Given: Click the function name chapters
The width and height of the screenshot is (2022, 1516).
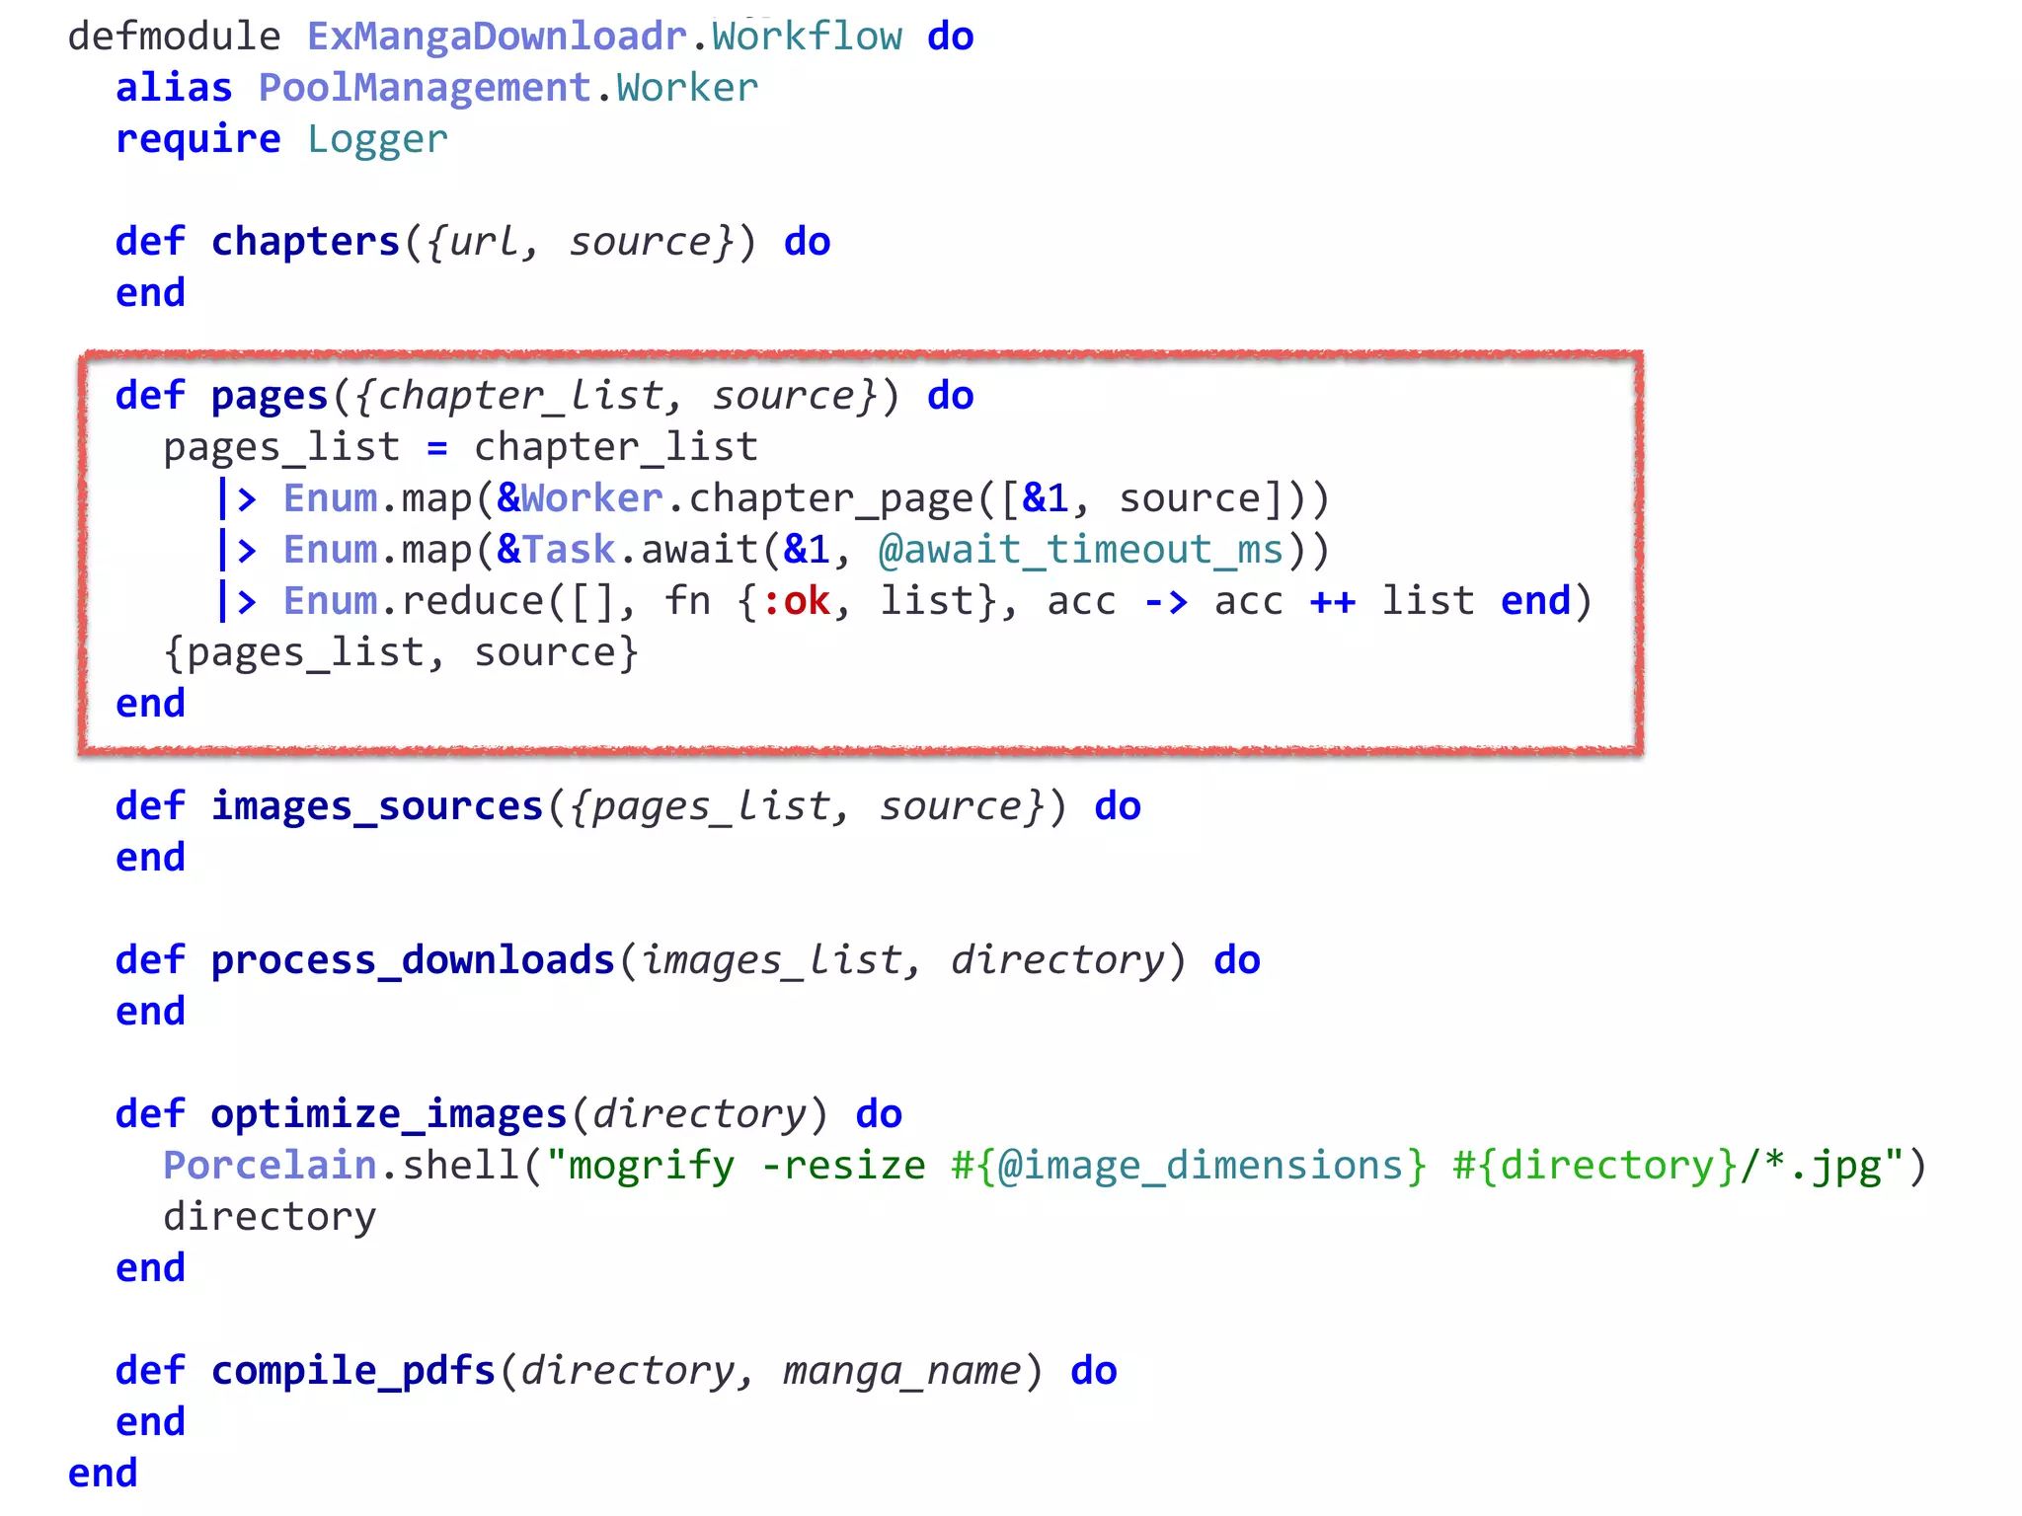Looking at the screenshot, I should (x=306, y=243).
